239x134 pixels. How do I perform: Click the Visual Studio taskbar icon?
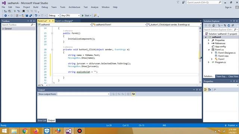(69, 131)
